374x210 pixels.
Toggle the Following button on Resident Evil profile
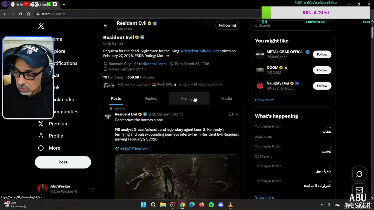click(x=227, y=25)
